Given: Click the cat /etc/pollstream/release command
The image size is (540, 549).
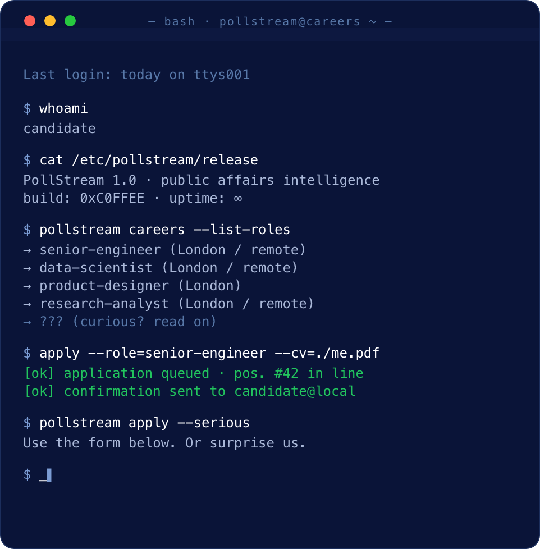Looking at the screenshot, I should [149, 160].
